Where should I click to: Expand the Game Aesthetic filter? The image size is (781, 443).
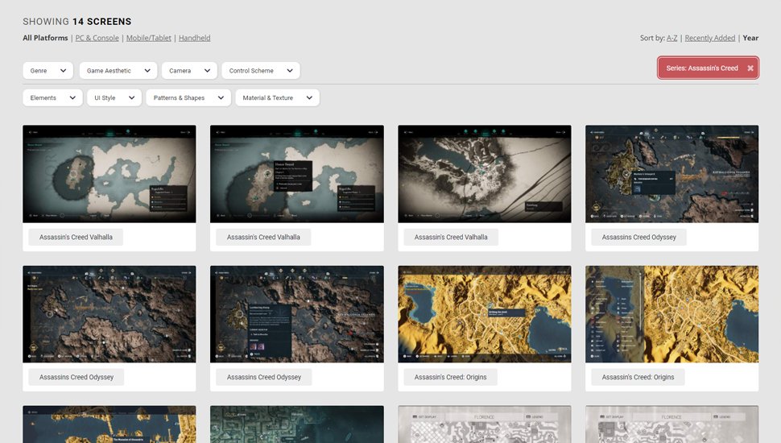coord(118,70)
